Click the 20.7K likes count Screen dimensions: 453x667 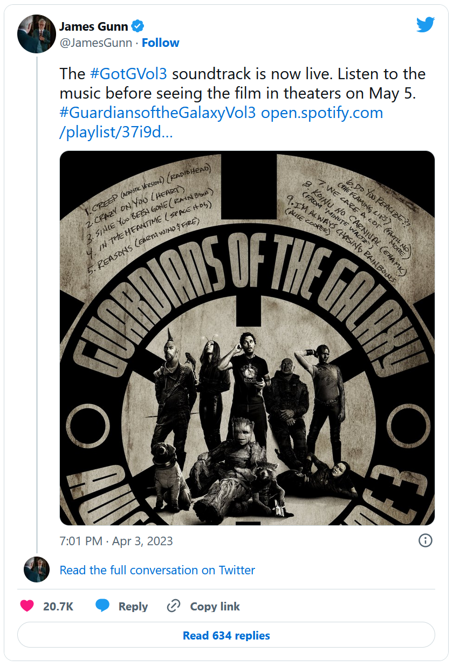(x=58, y=606)
